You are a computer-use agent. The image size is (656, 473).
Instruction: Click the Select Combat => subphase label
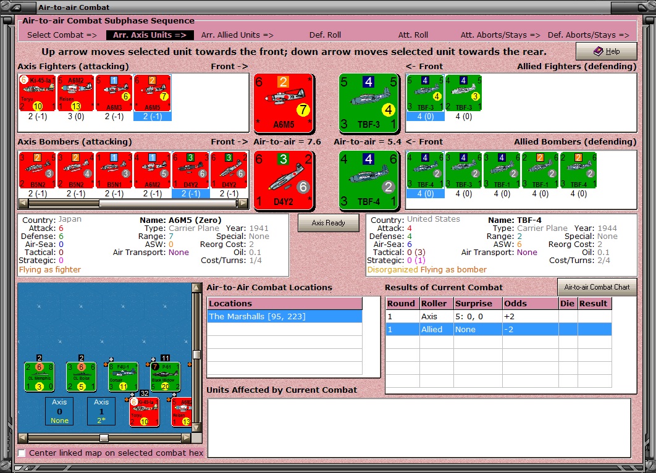(62, 35)
